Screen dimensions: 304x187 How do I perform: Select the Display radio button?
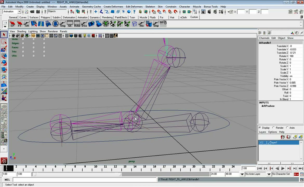pos(260,128)
